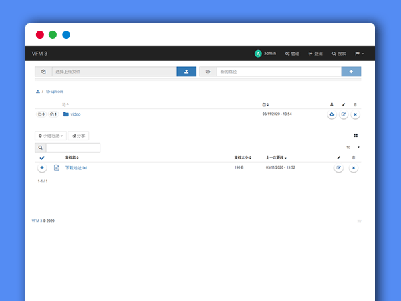401x301 pixels.
Task: Click 登出 to log out
Action: point(315,53)
